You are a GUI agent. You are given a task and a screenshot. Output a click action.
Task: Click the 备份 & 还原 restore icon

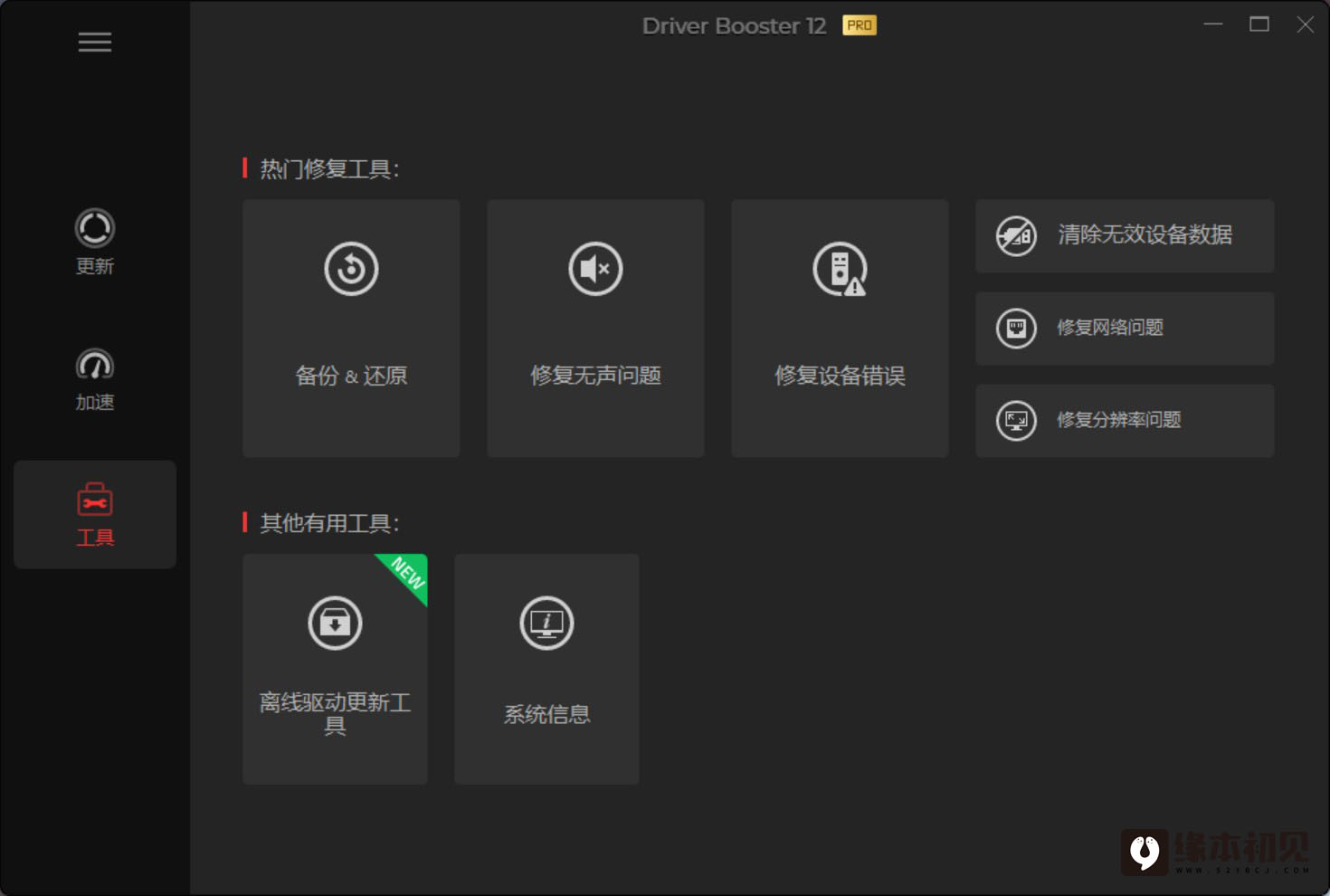[351, 269]
